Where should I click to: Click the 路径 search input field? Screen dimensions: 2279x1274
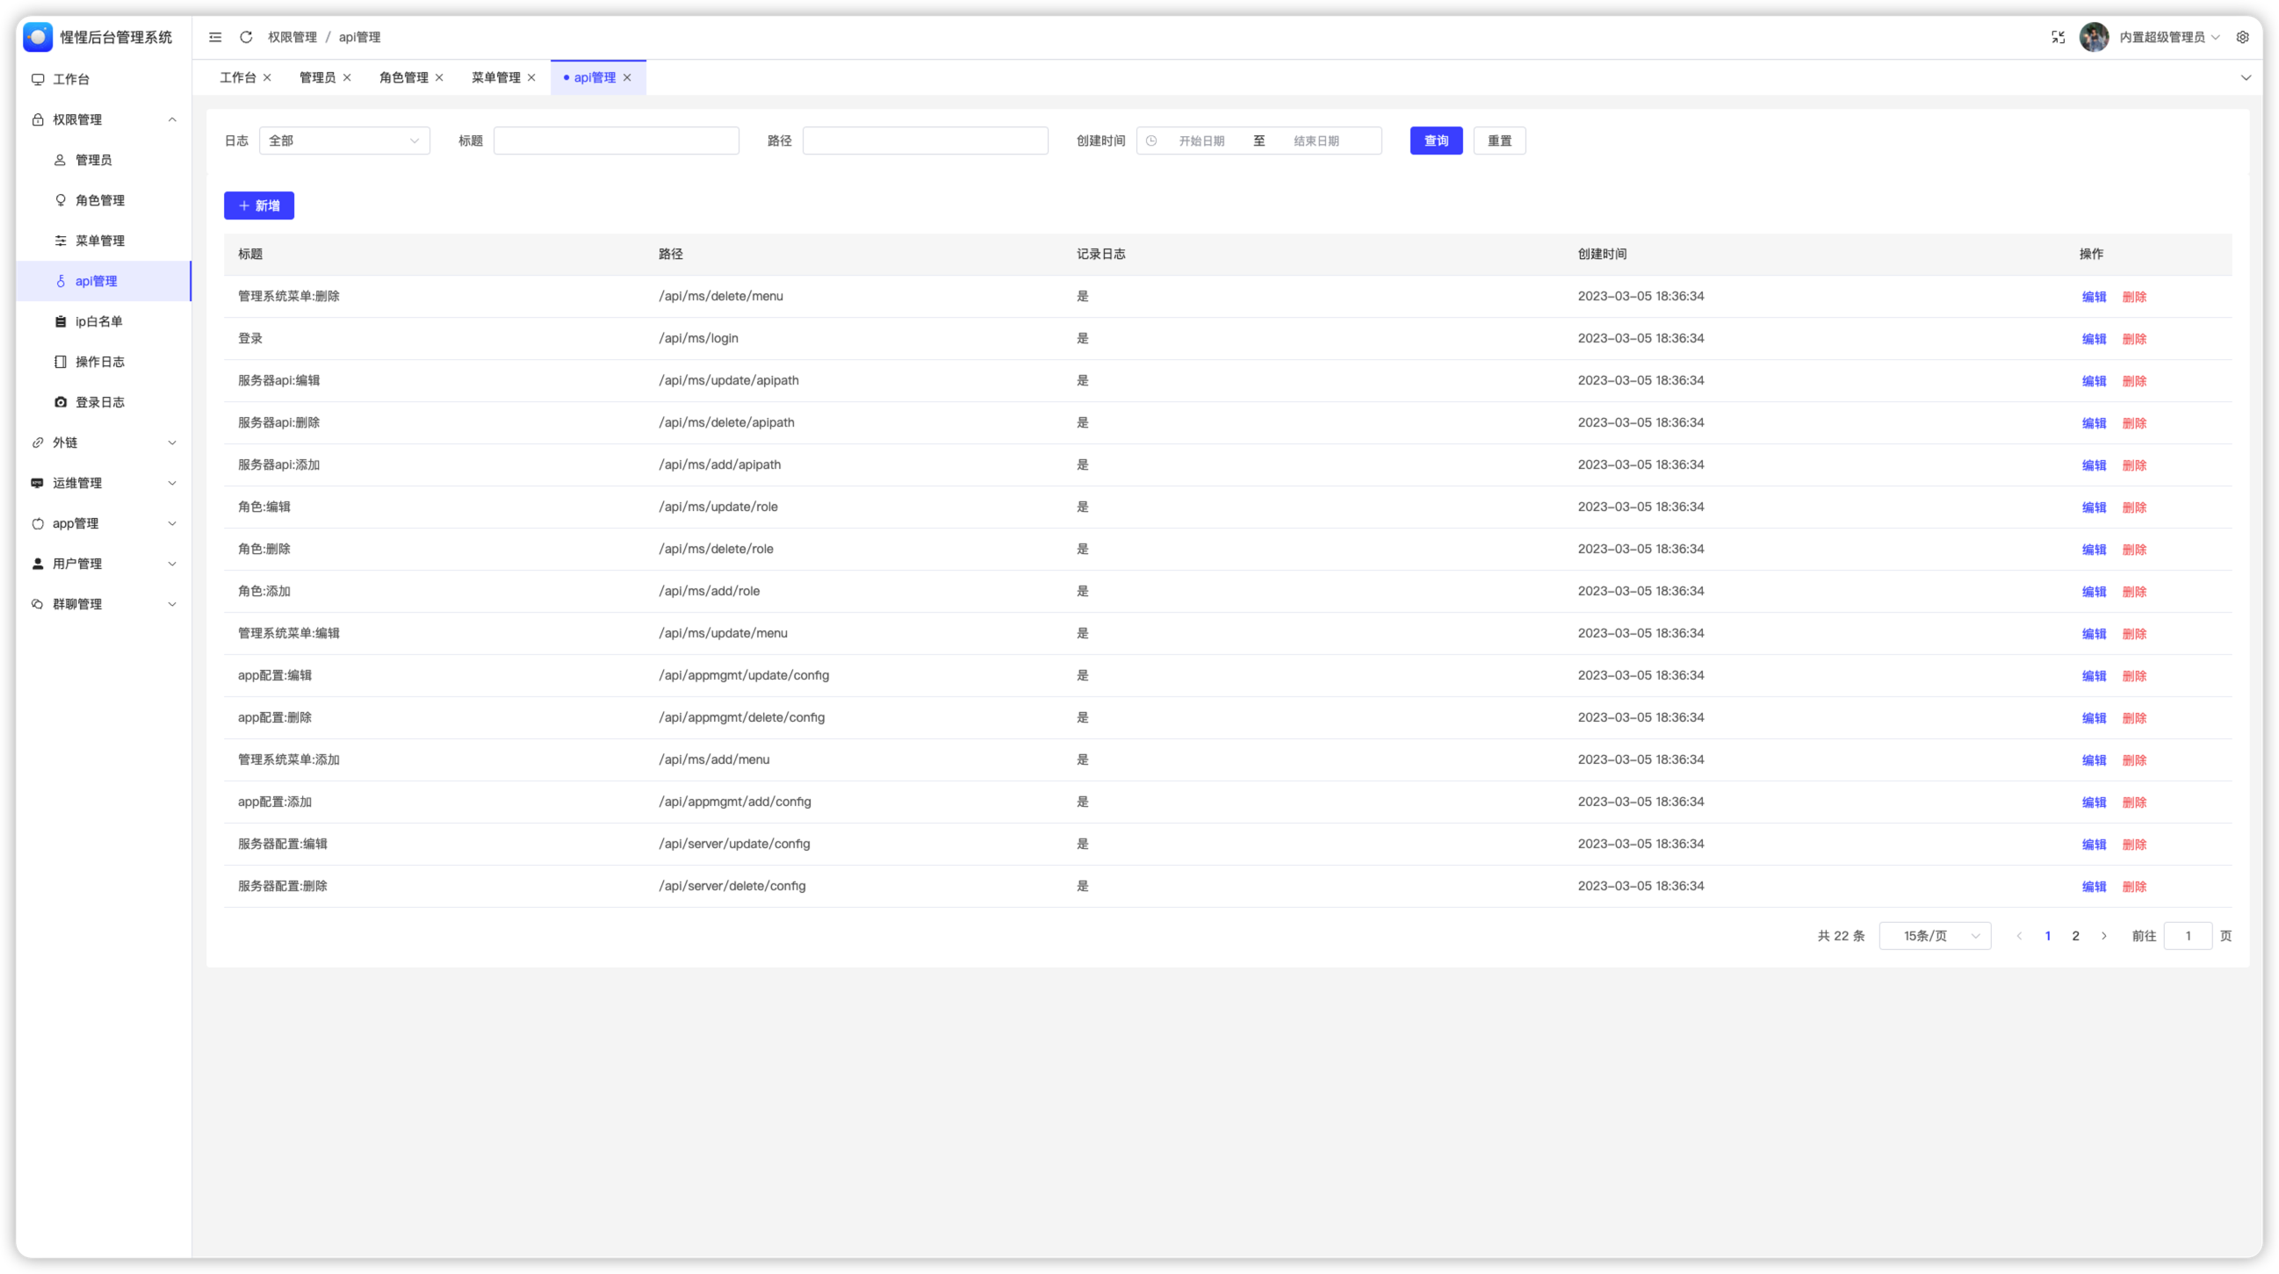coord(925,140)
